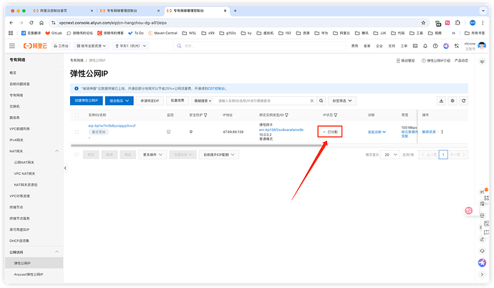This screenshot has width=494, height=288.
Task: Click the security protection shield icon in row
Action: (191, 132)
